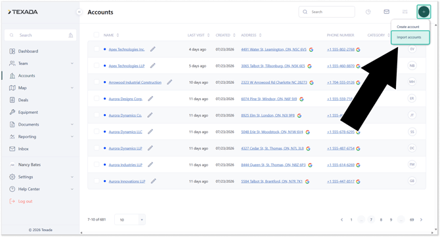Click Google icon beside phone +1 555-802-2768
This screenshot has width=440, height=237.
pos(358,50)
